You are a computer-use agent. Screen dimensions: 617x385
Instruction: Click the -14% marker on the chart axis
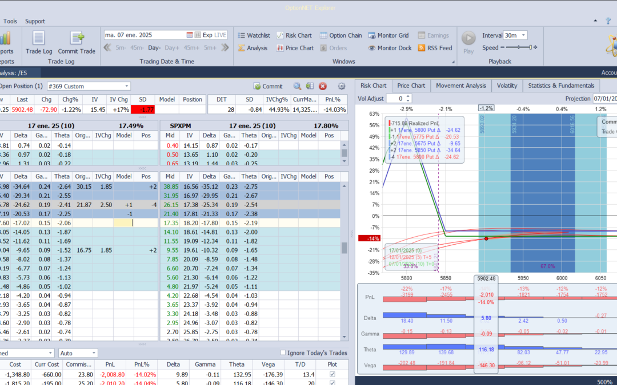369,238
